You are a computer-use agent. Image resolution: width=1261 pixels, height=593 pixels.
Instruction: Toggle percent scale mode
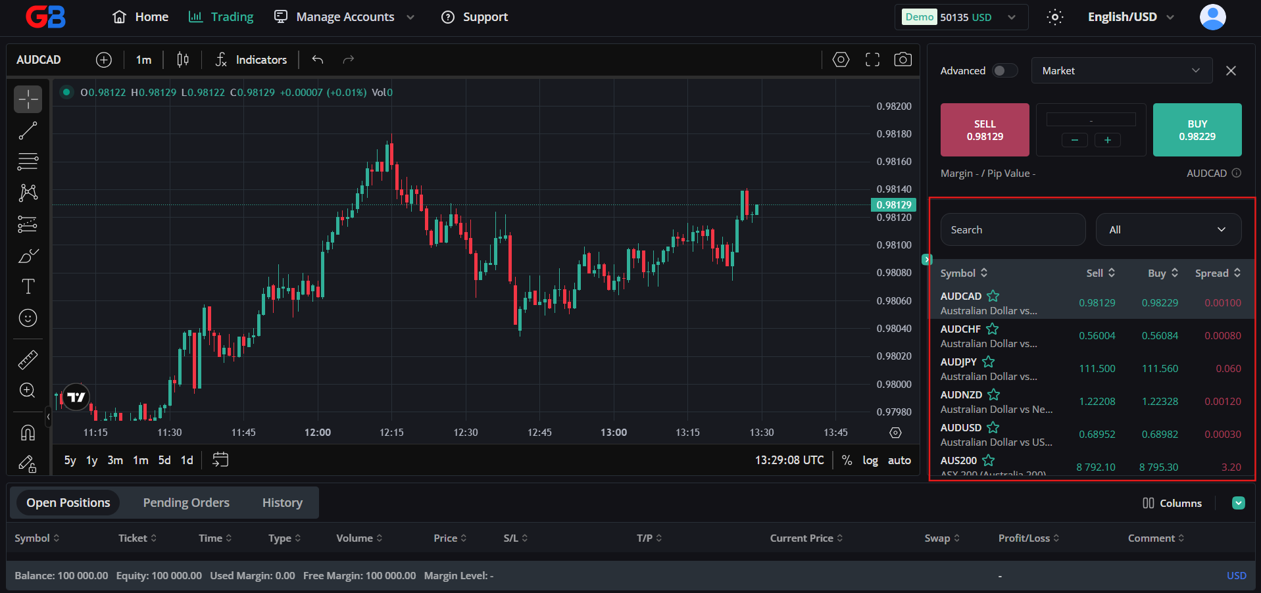[847, 460]
